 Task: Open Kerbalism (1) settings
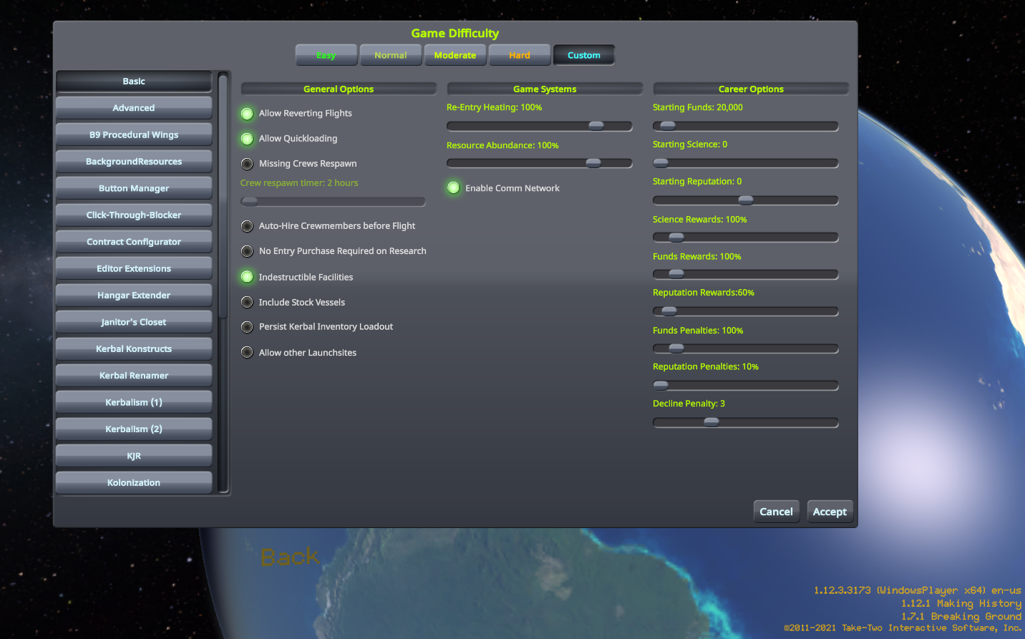coord(134,402)
